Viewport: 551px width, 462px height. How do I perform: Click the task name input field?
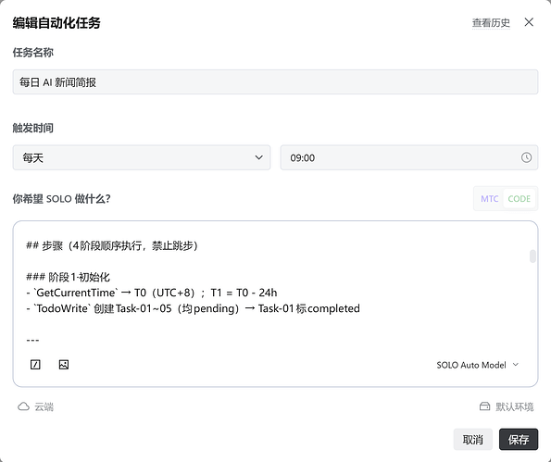(275, 81)
